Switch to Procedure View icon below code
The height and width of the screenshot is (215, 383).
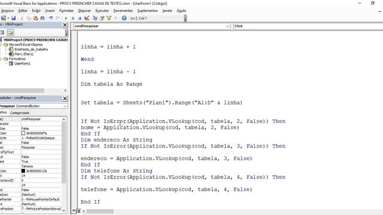[74, 211]
